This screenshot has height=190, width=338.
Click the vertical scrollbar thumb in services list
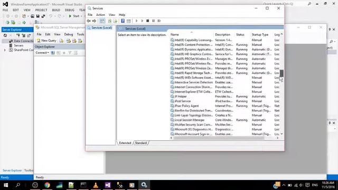coord(281,73)
